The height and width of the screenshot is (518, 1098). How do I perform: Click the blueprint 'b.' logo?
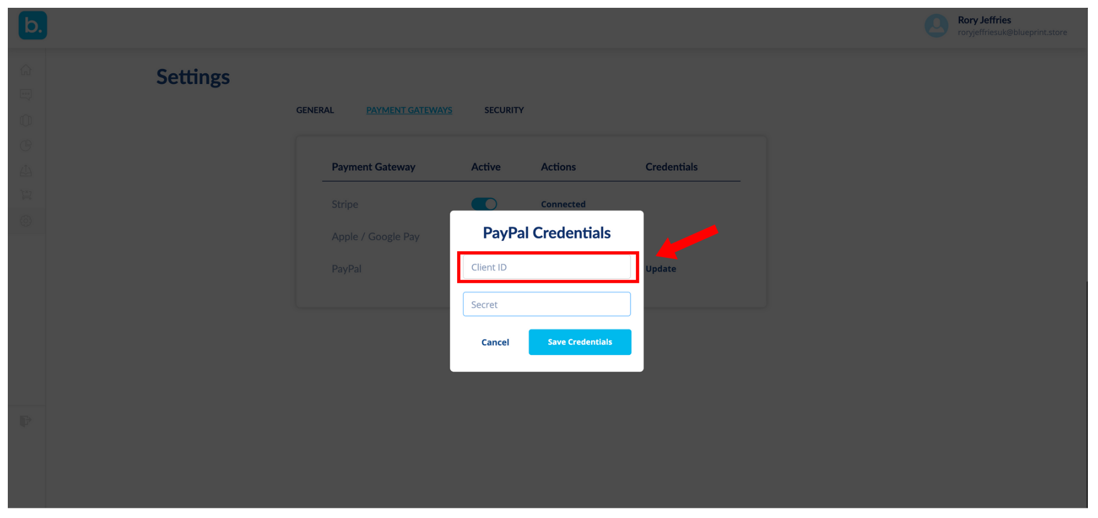pyautogui.click(x=33, y=26)
